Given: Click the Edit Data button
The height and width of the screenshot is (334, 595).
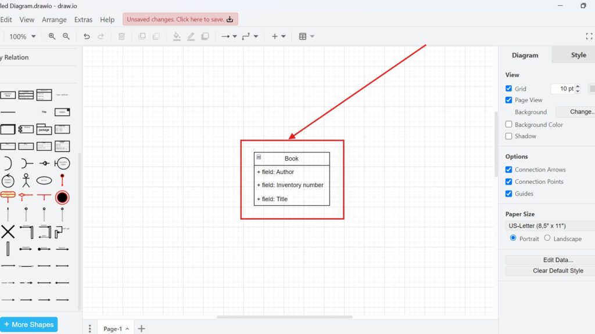Looking at the screenshot, I should click(557, 259).
